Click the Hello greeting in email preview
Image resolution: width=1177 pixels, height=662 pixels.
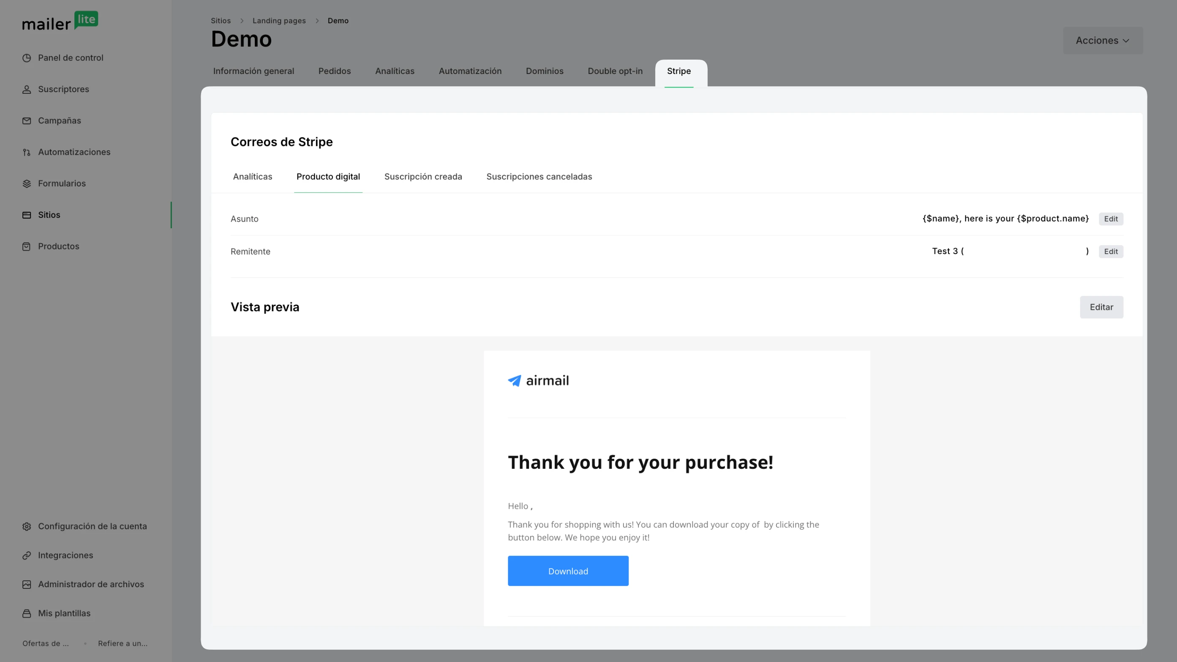click(520, 506)
